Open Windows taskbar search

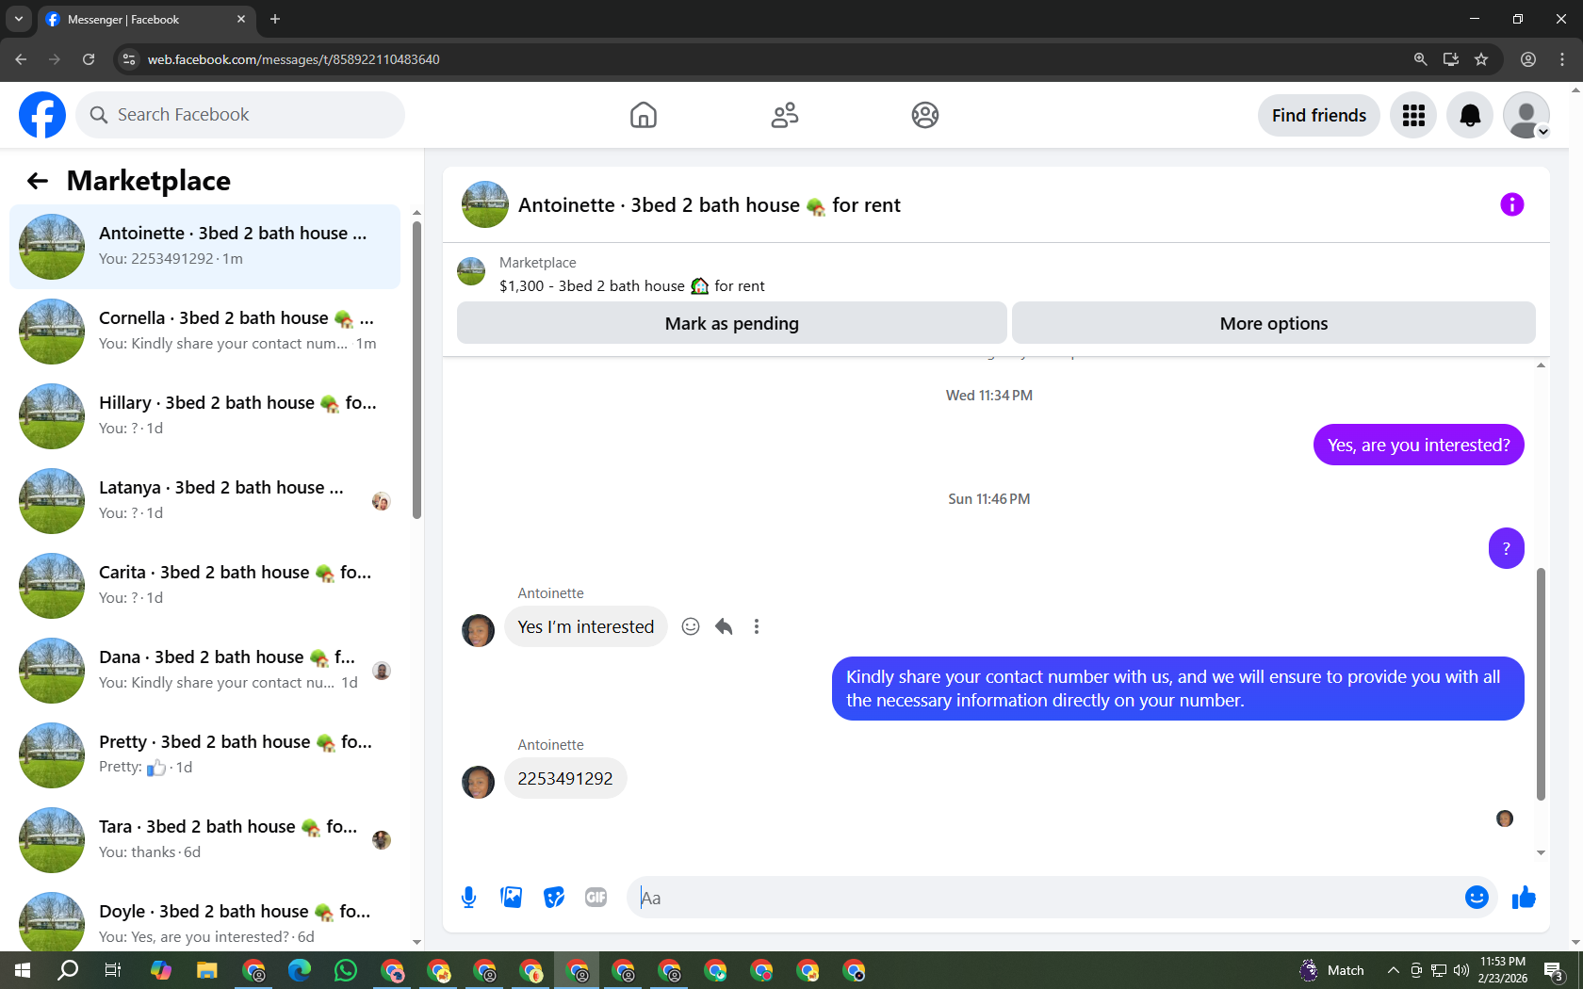pyautogui.click(x=68, y=970)
